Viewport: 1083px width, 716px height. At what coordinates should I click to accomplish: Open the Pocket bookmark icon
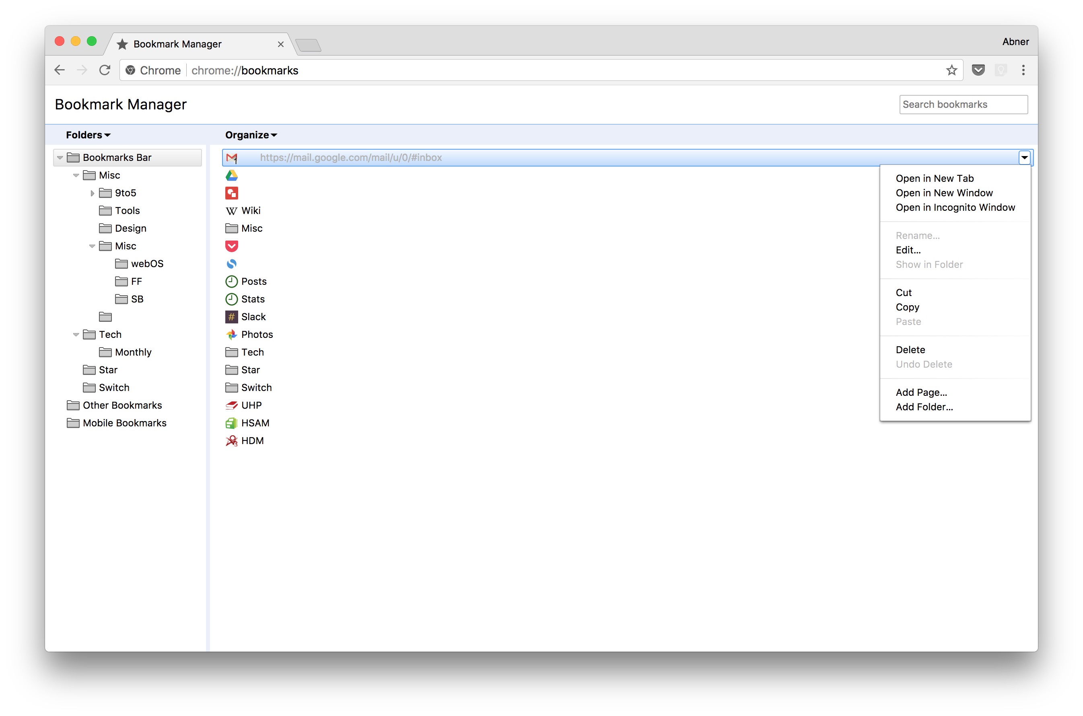click(x=232, y=246)
